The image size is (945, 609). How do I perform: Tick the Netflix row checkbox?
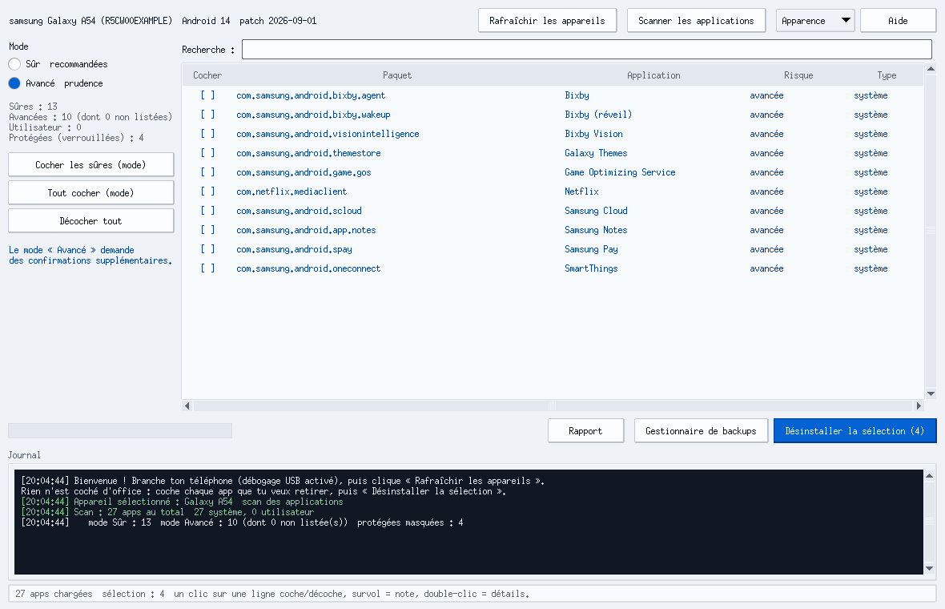[x=208, y=192]
